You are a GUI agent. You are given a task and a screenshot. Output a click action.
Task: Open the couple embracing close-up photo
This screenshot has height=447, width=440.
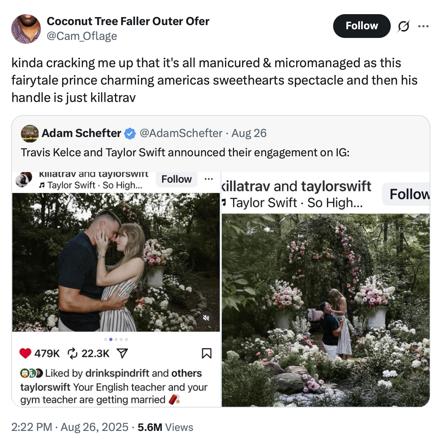click(116, 262)
